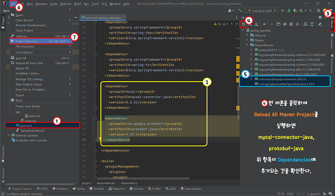Click the green Build hammer icon
Image resolution: width=335 pixels, height=196 pixels.
(x=240, y=10)
